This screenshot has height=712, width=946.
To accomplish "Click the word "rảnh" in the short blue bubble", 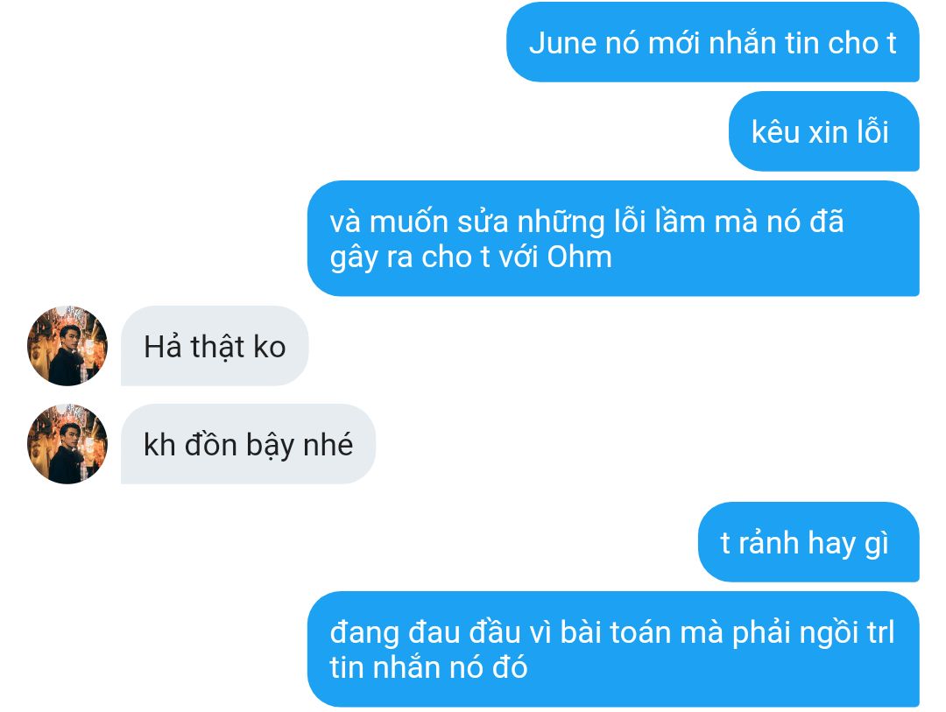I will point(769,542).
